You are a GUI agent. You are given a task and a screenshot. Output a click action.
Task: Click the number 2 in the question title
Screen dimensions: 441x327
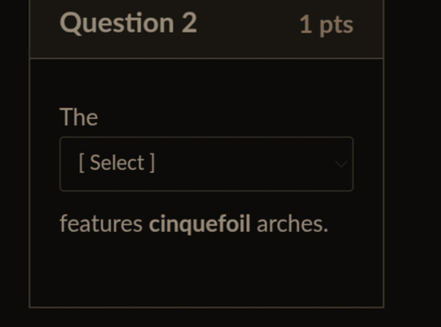[x=189, y=23]
